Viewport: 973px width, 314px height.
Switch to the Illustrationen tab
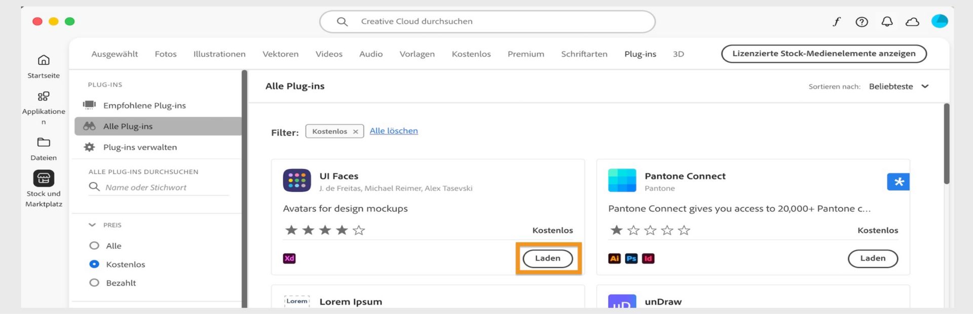click(x=219, y=54)
